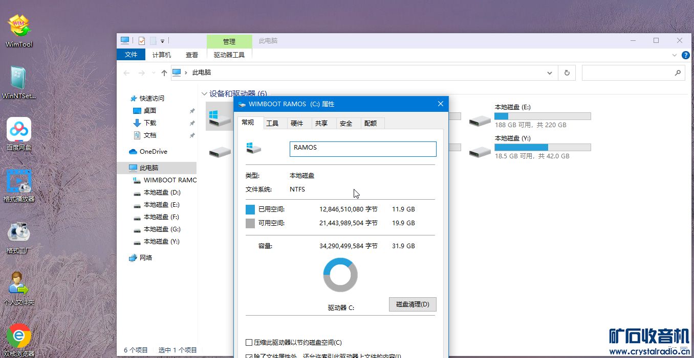Open Explorer help question mark icon

point(686,55)
